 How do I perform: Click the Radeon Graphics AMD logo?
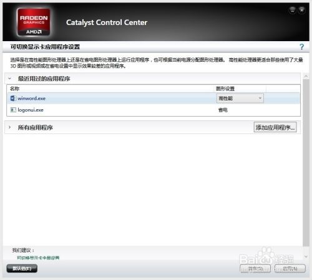(34, 22)
